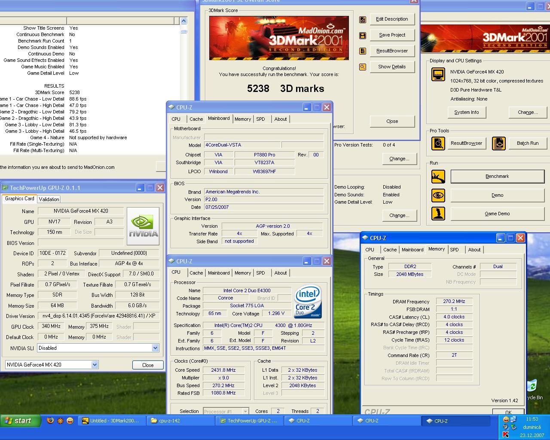Click the results list scrollbar thumb
Viewport: 550px width, 440px height.
pyautogui.click(x=183, y=31)
